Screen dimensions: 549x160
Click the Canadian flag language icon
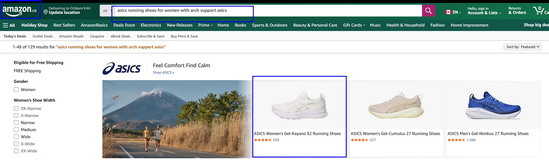click(x=448, y=12)
